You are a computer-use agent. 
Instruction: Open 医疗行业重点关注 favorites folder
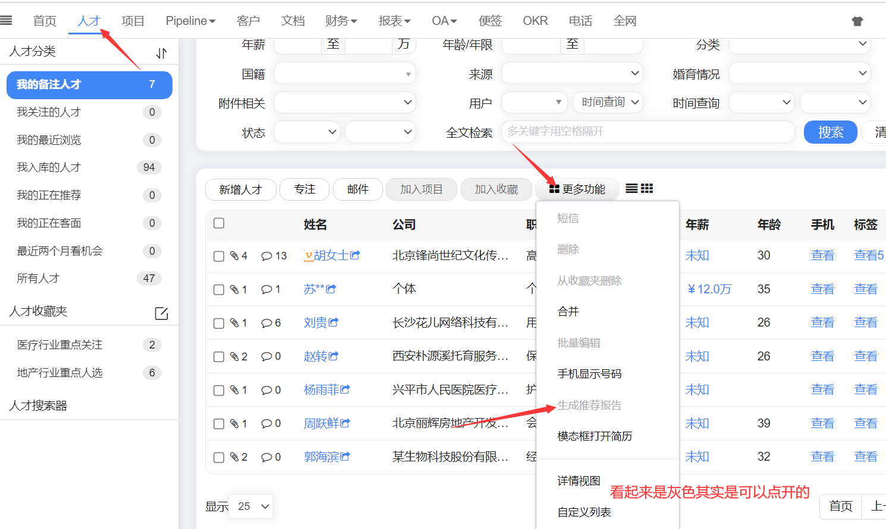coord(89,345)
